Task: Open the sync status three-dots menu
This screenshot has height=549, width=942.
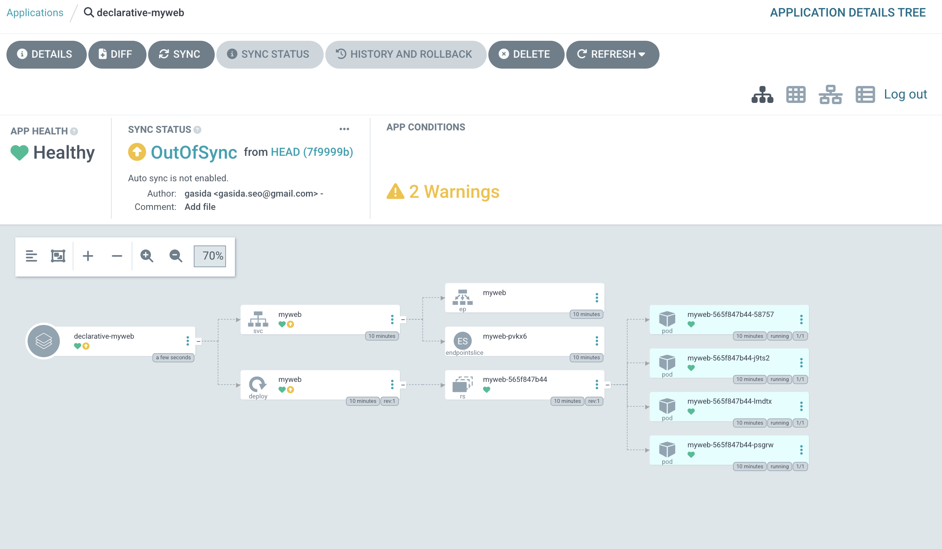Action: coord(344,129)
